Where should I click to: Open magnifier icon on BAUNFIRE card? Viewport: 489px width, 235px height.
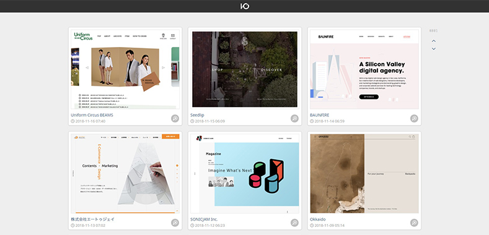pyautogui.click(x=414, y=118)
